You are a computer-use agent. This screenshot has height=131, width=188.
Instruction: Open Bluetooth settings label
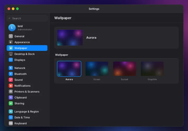pos(21,74)
